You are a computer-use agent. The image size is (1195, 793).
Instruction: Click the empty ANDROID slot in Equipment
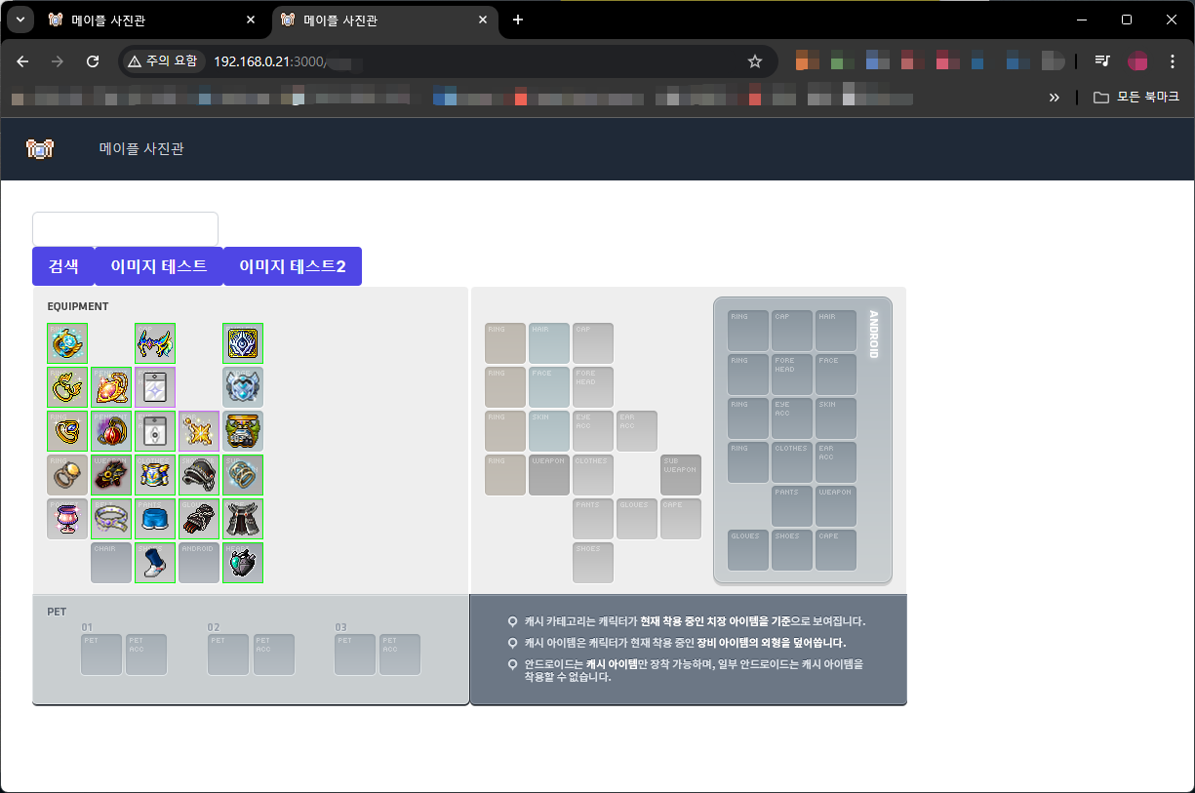click(199, 563)
